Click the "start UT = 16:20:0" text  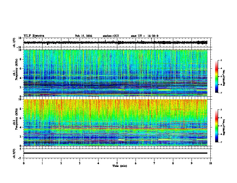tap(145, 36)
